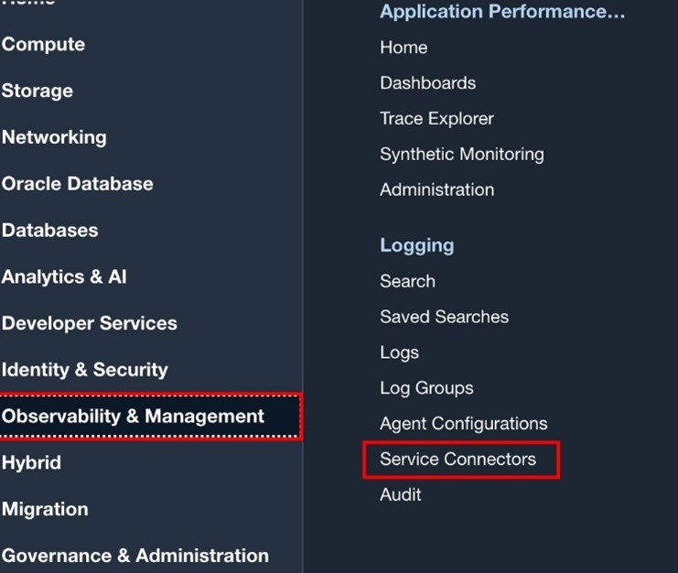Open Logging Search page

(407, 281)
